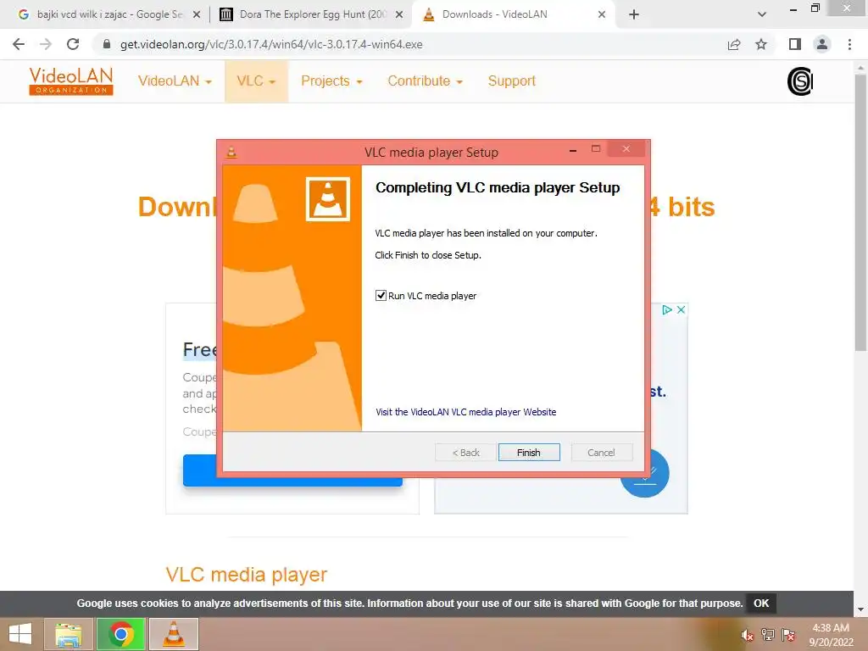
Task: Close the Downloads - VideoLAN tab
Action: 602,15
